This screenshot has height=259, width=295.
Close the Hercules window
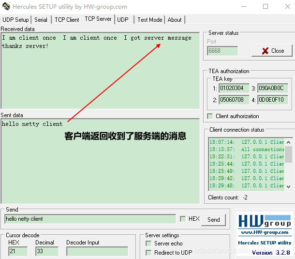287,7
